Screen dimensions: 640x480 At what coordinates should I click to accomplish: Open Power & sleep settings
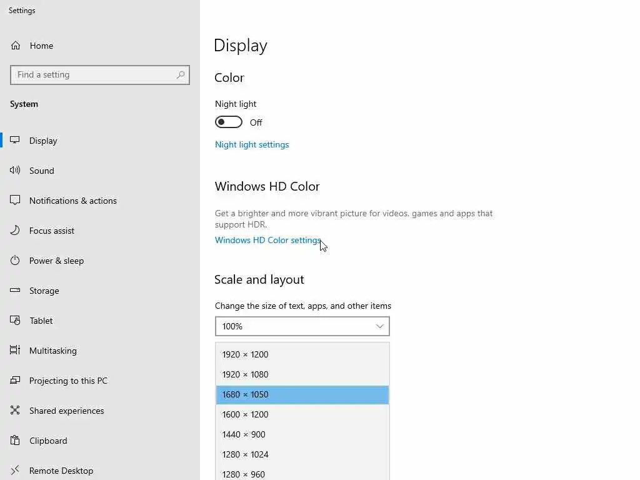[x=56, y=261]
